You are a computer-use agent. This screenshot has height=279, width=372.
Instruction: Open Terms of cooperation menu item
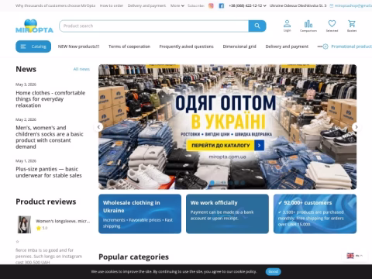pos(129,46)
